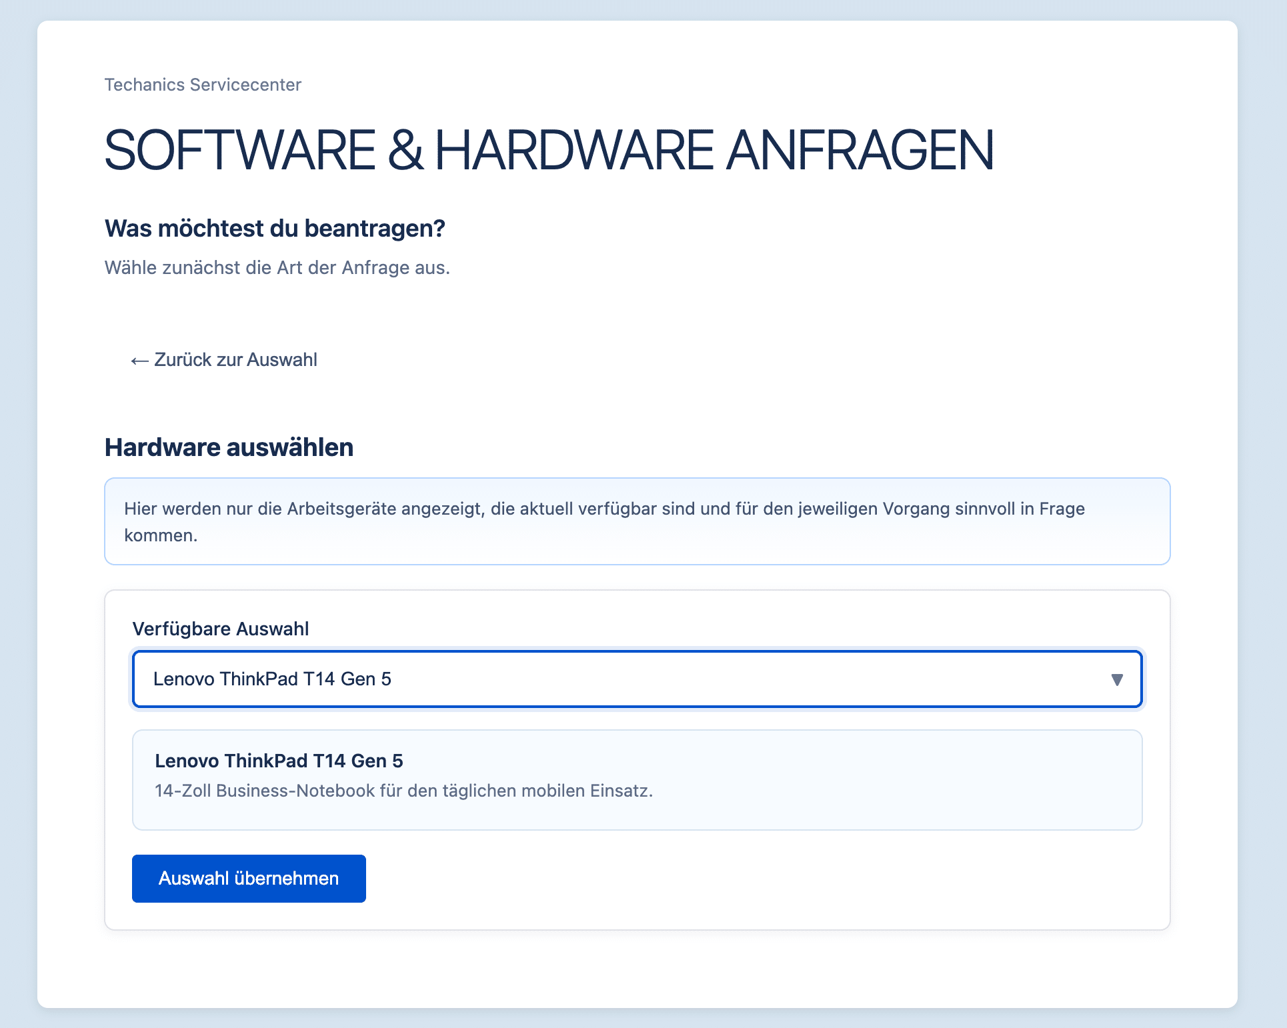The width and height of the screenshot is (1287, 1028).
Task: Click Lenovo ThinkPad text inside the select field
Action: (x=271, y=679)
